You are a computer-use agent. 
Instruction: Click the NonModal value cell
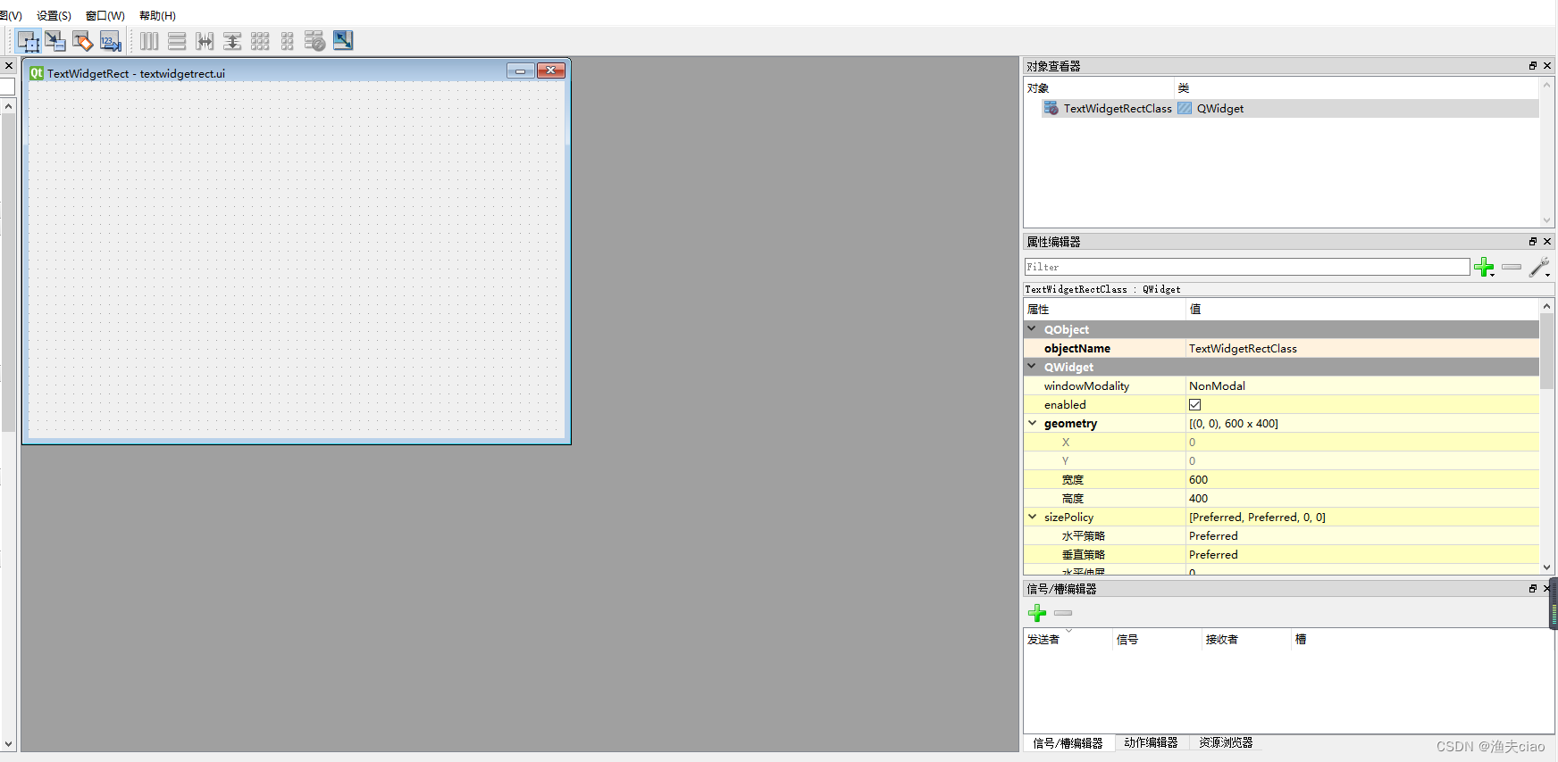tap(1362, 386)
